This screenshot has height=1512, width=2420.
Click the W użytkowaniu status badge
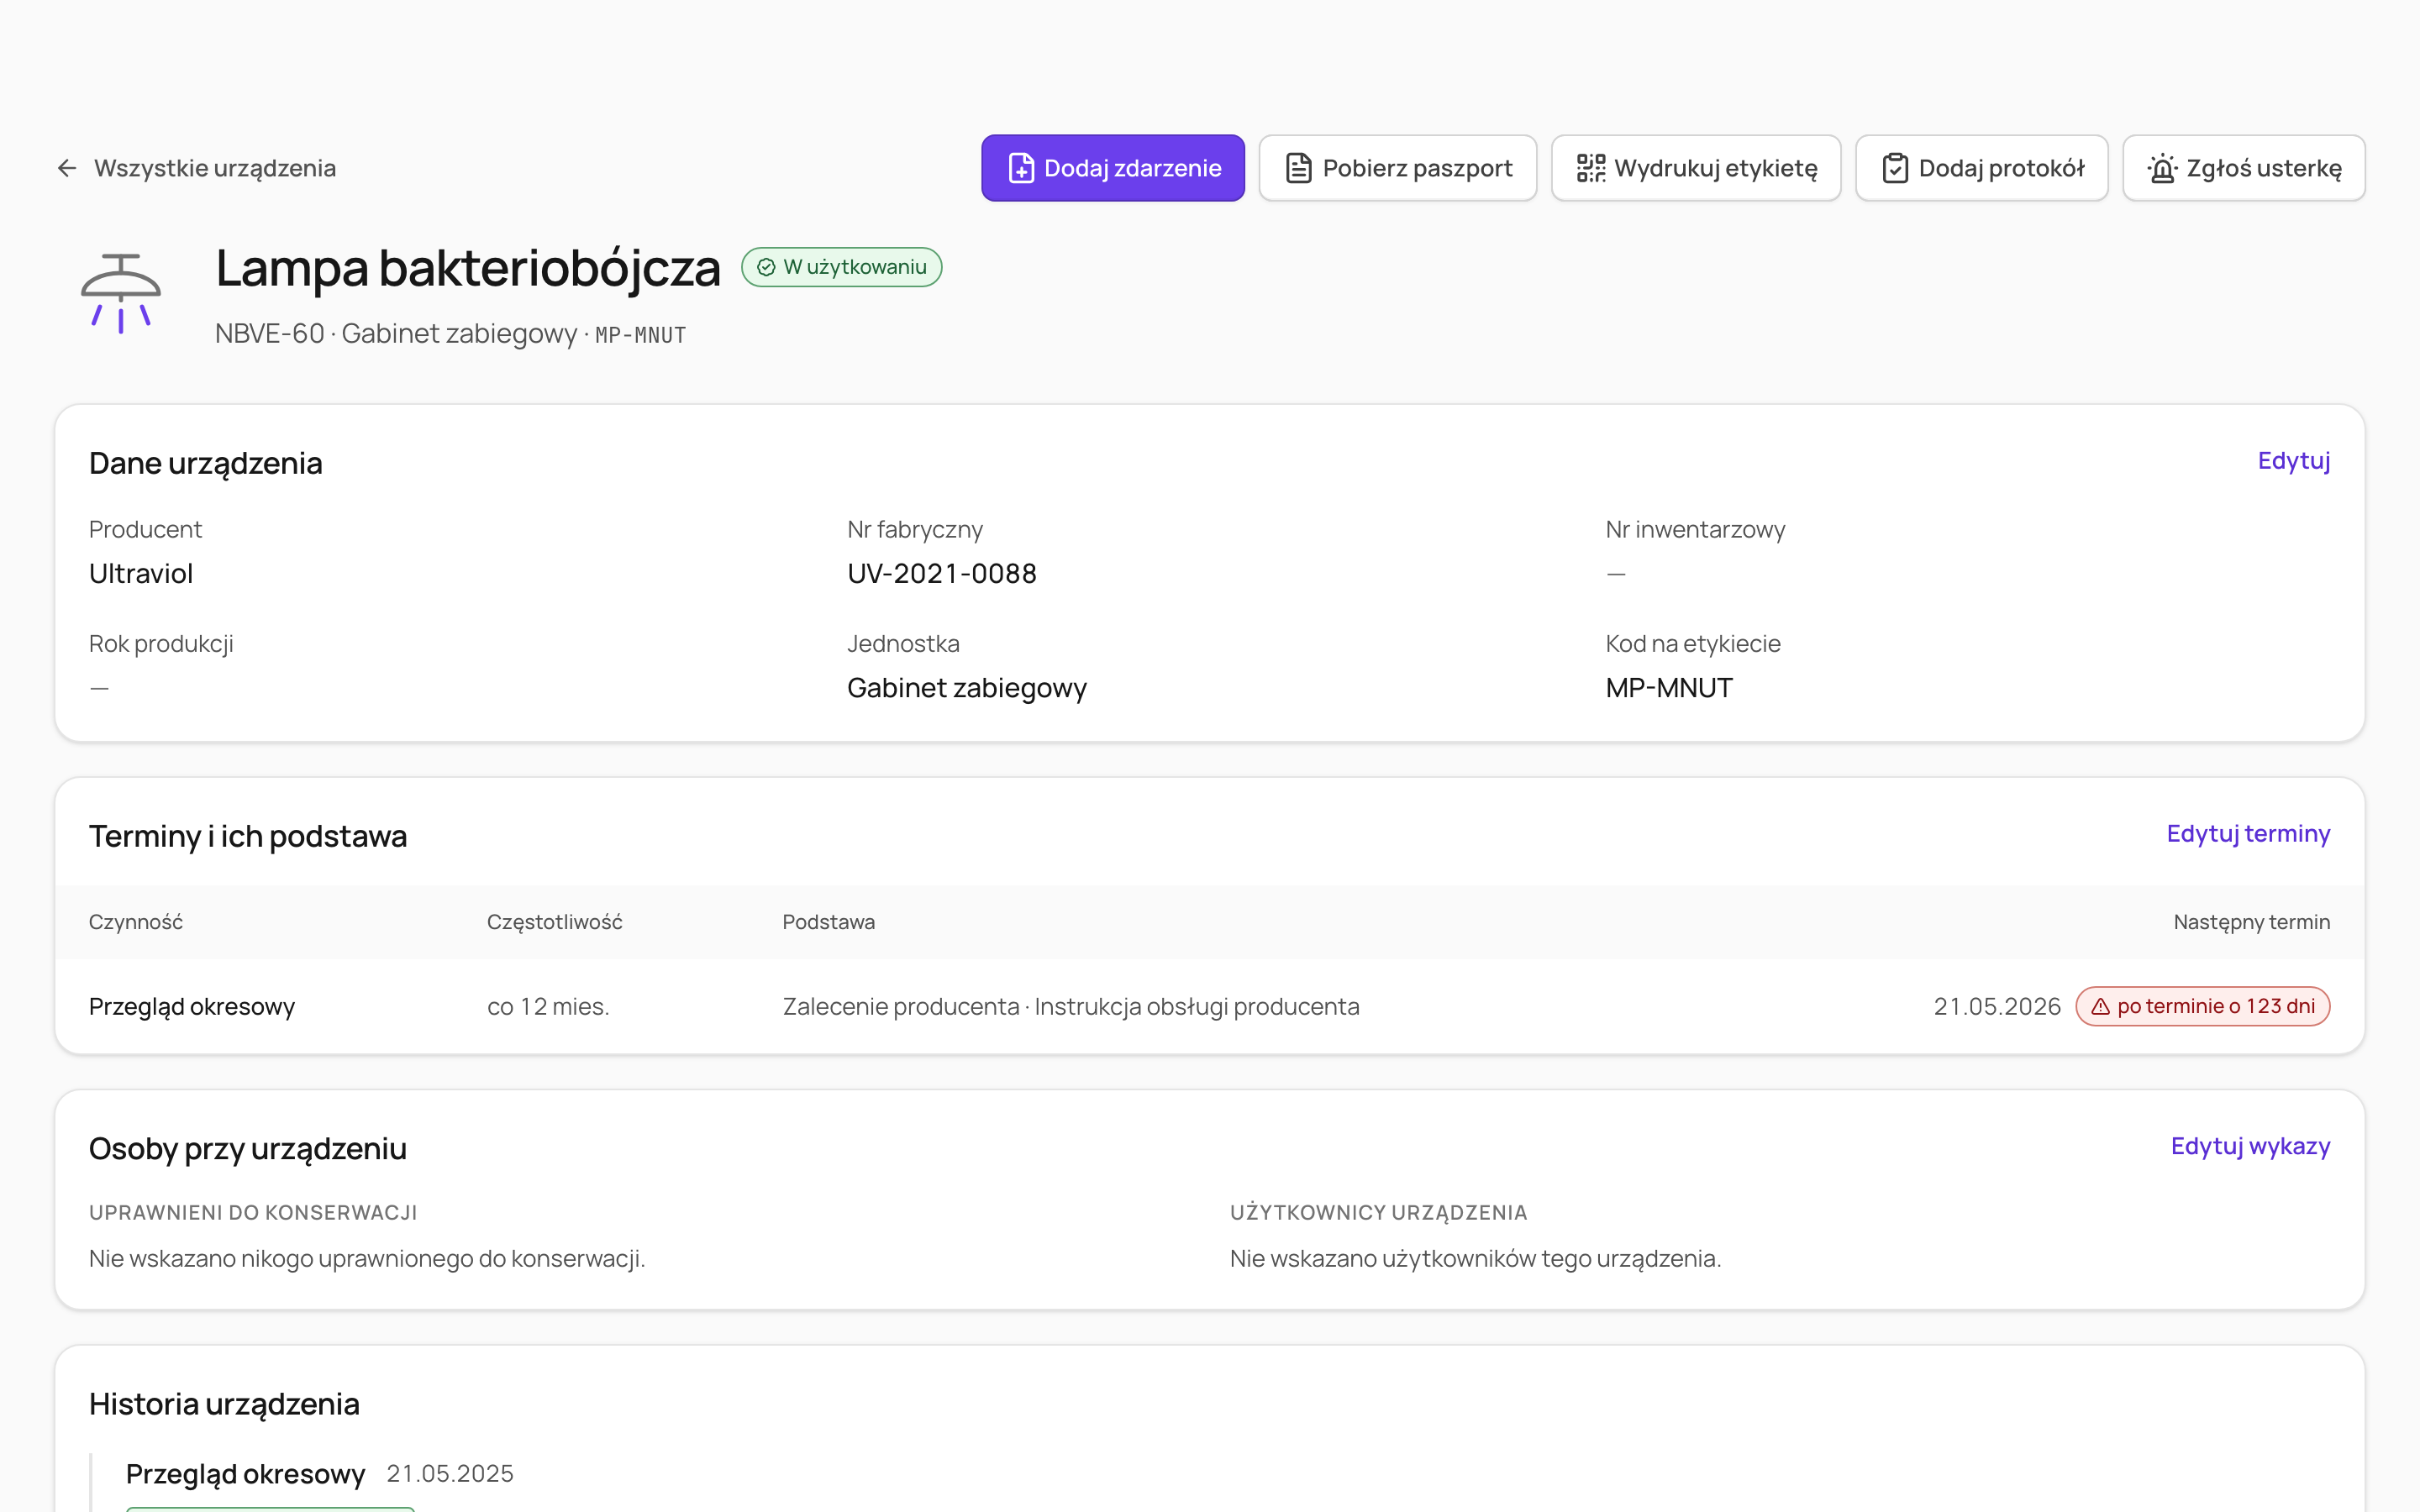click(x=842, y=267)
